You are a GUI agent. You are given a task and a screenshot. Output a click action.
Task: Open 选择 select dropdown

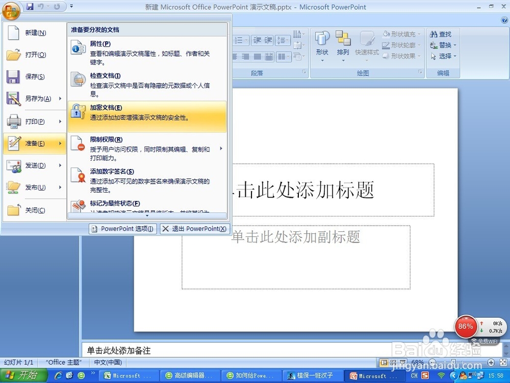(x=443, y=56)
